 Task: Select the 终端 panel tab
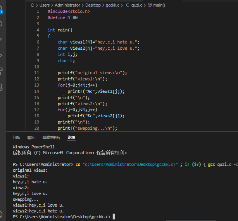71,137
